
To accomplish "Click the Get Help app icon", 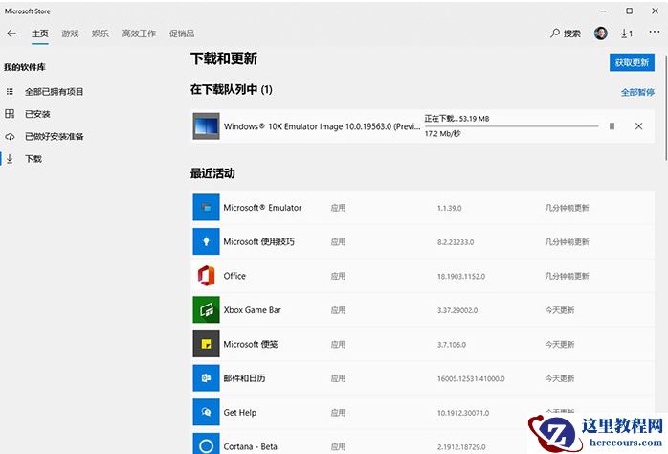I will [206, 412].
